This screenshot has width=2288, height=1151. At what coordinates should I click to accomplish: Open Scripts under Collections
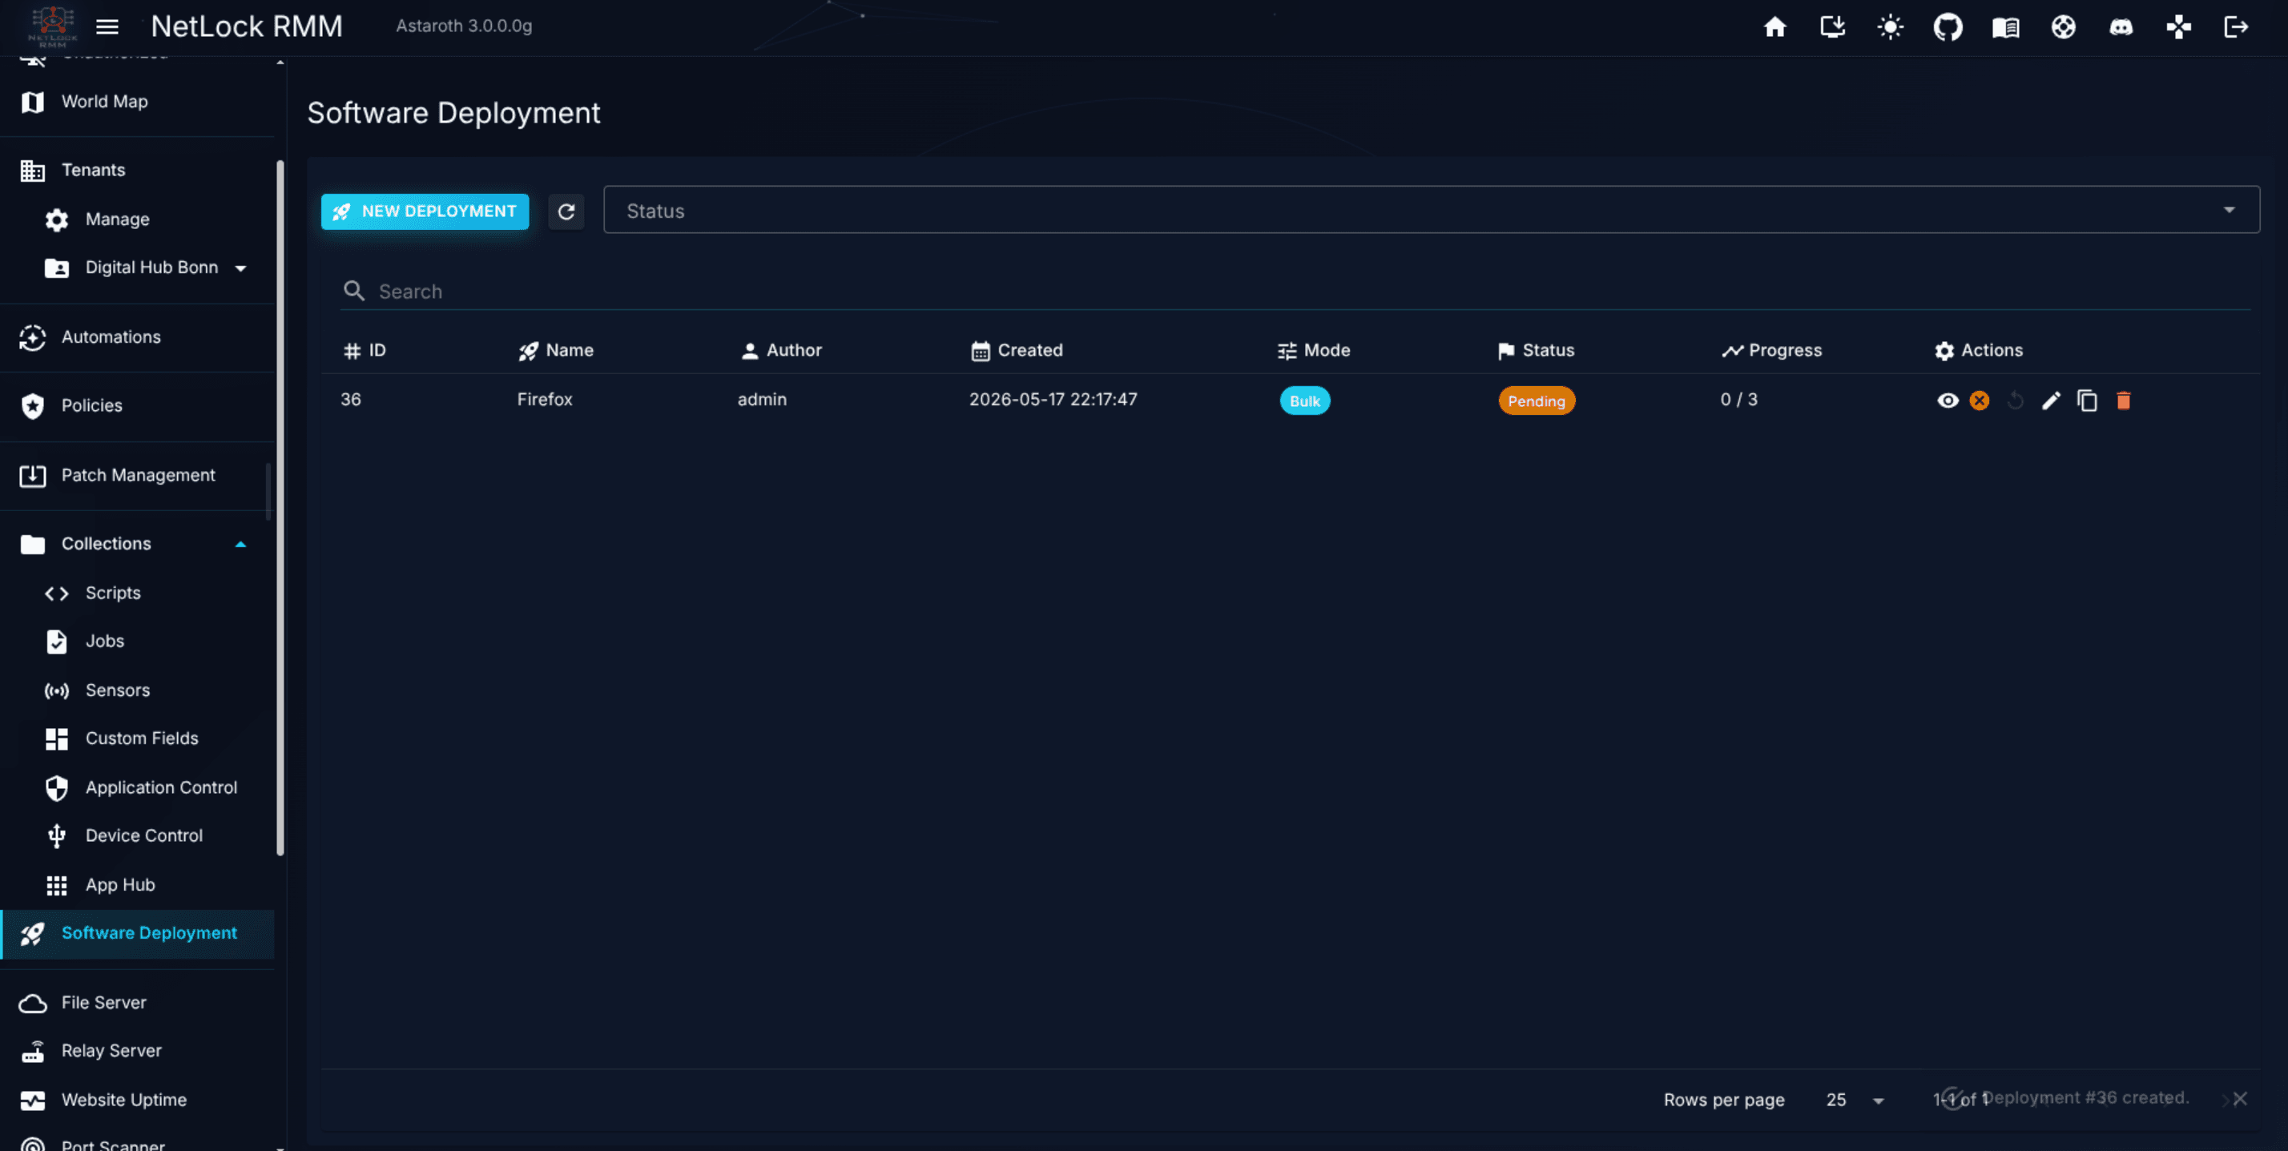[x=138, y=593]
